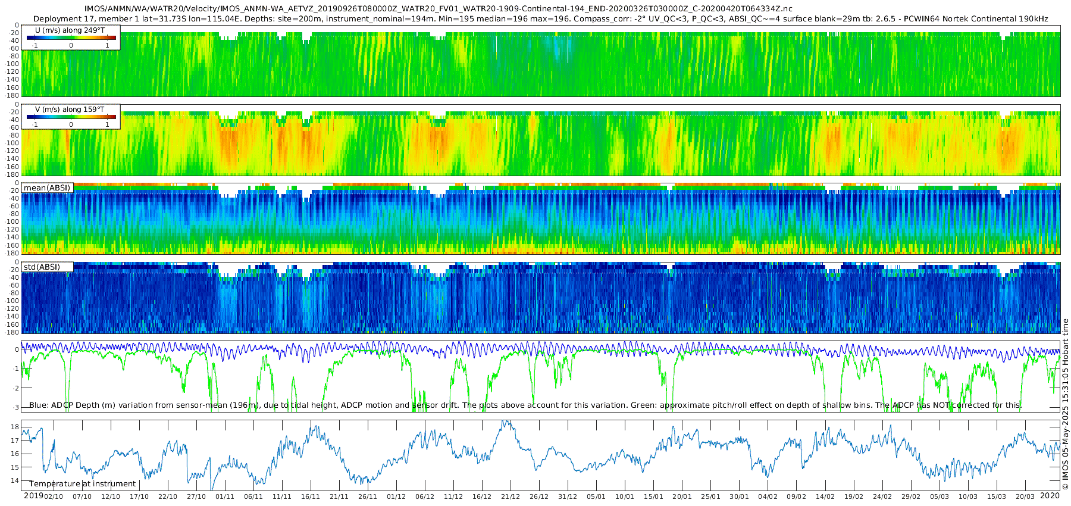1071x506 pixels.
Task: Click the 18 degree temperature axis tick
Action: (15, 427)
